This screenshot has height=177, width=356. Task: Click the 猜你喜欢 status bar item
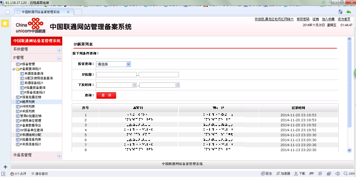click(x=40, y=174)
